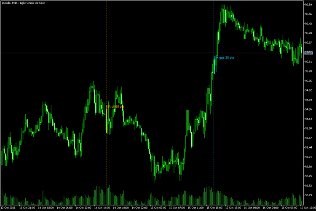Click the '16 Oct 08:00' time label
This screenshot has height=211, width=316.
(x=289, y=208)
